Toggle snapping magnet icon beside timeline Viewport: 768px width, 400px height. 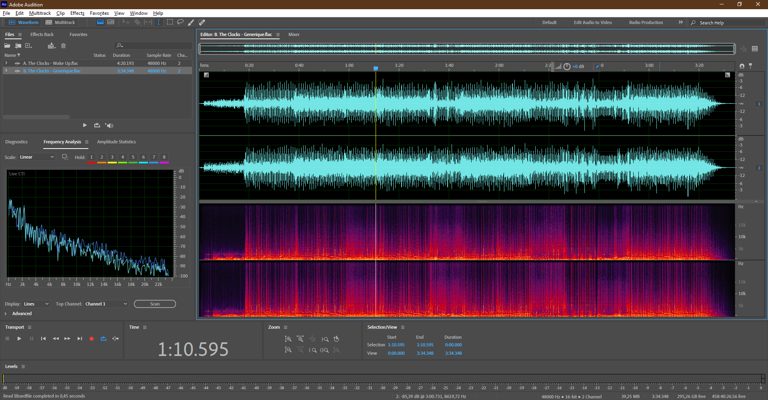point(742,66)
